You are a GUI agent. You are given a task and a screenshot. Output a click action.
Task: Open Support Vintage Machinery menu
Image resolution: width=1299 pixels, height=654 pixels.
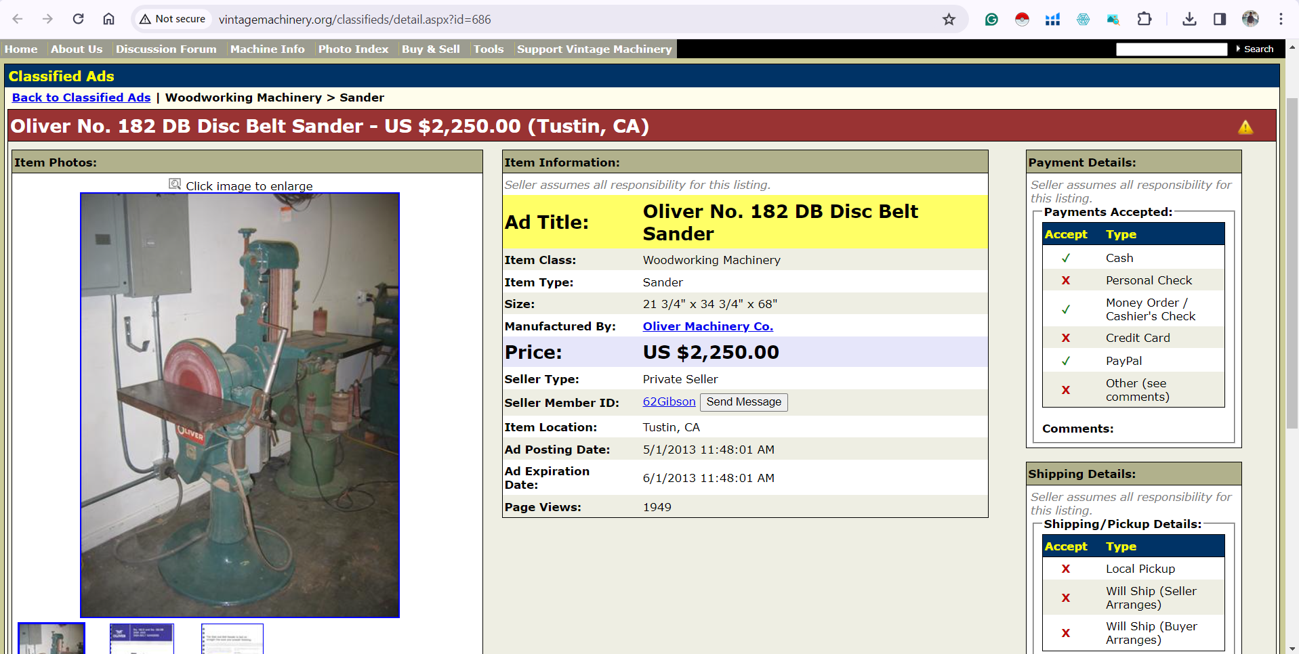(594, 49)
